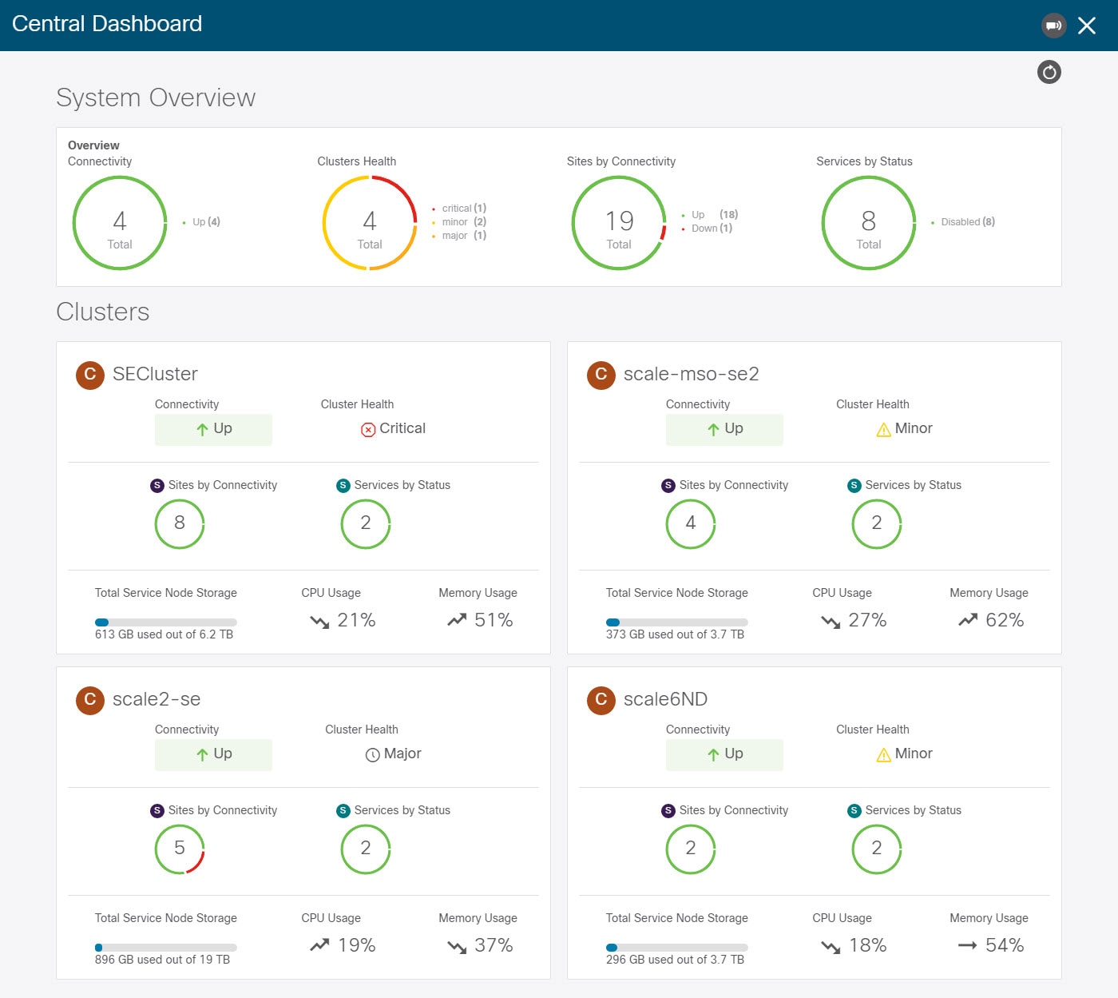Click scale6ND Sites by Connectivity S icon

tap(668, 811)
